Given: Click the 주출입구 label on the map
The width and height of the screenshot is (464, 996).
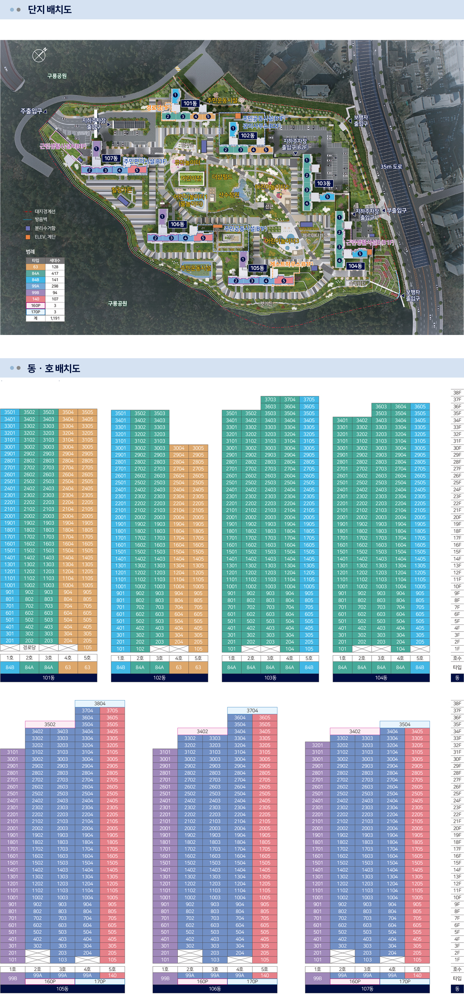Looking at the screenshot, I should click(x=31, y=111).
